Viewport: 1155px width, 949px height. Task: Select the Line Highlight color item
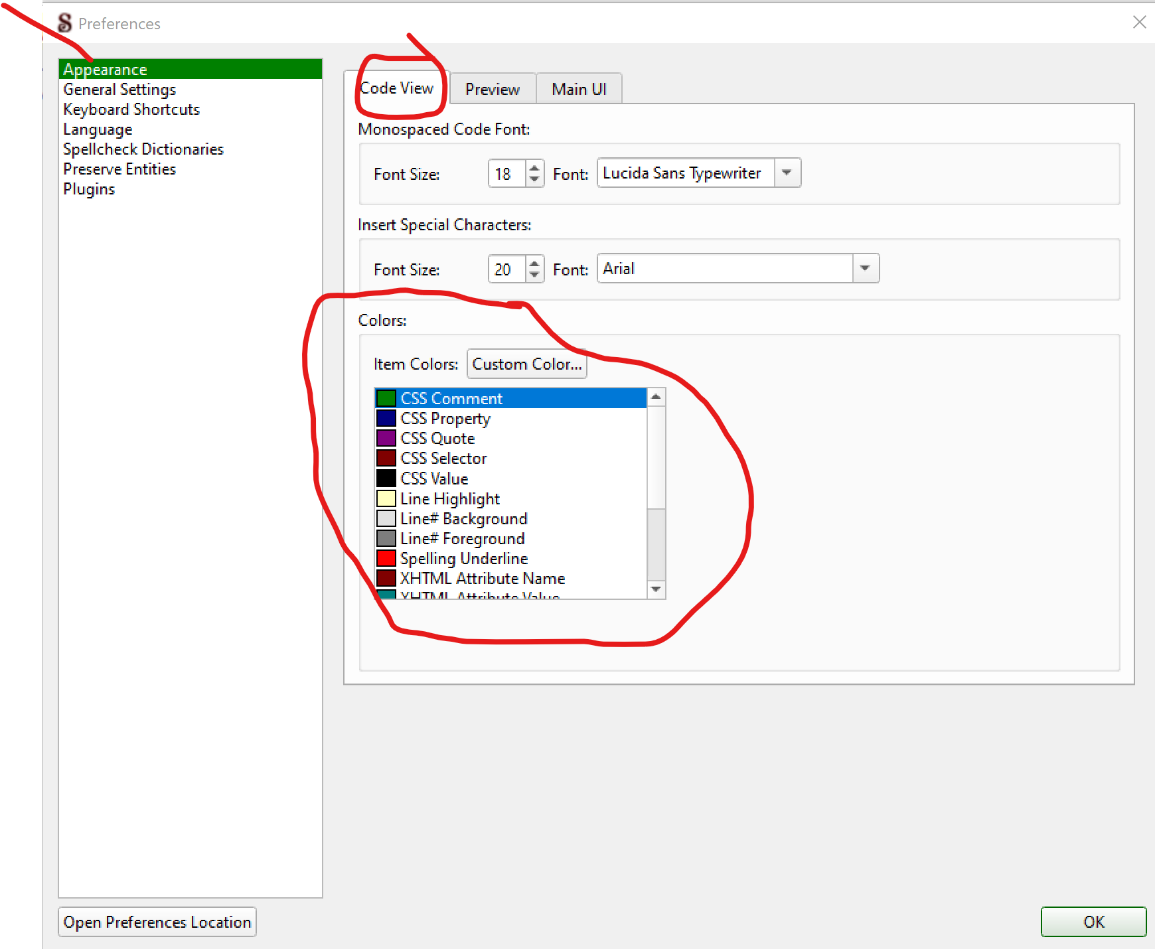(510, 498)
